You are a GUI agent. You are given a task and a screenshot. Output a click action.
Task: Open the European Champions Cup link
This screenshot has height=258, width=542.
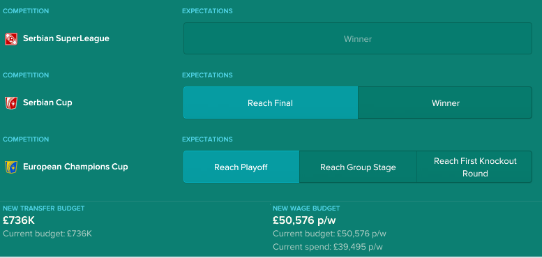point(75,167)
